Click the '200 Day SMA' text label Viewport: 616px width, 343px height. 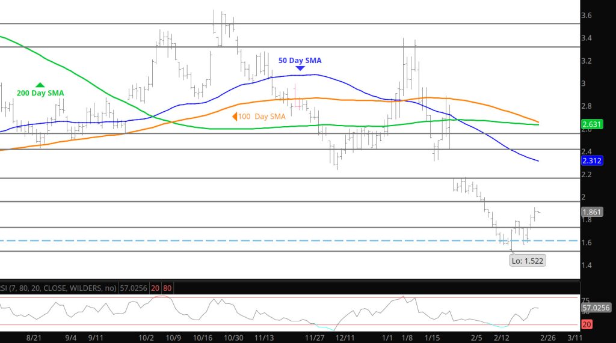(x=40, y=93)
